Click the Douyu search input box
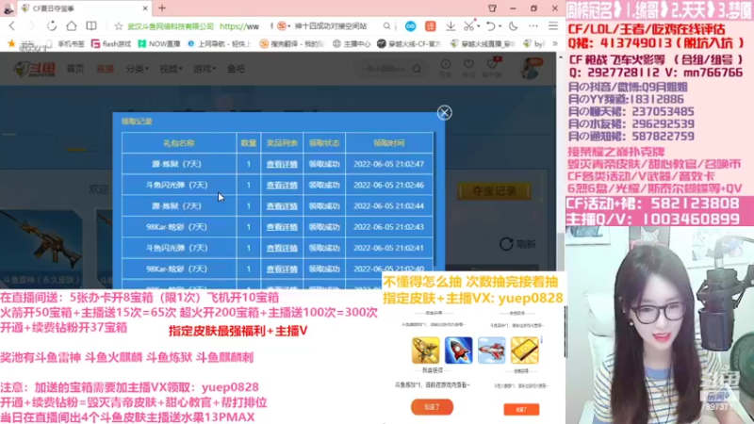This screenshot has width=754, height=424. [x=384, y=69]
